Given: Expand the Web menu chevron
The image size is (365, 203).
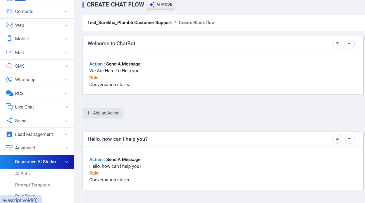Looking at the screenshot, I should (66, 25).
